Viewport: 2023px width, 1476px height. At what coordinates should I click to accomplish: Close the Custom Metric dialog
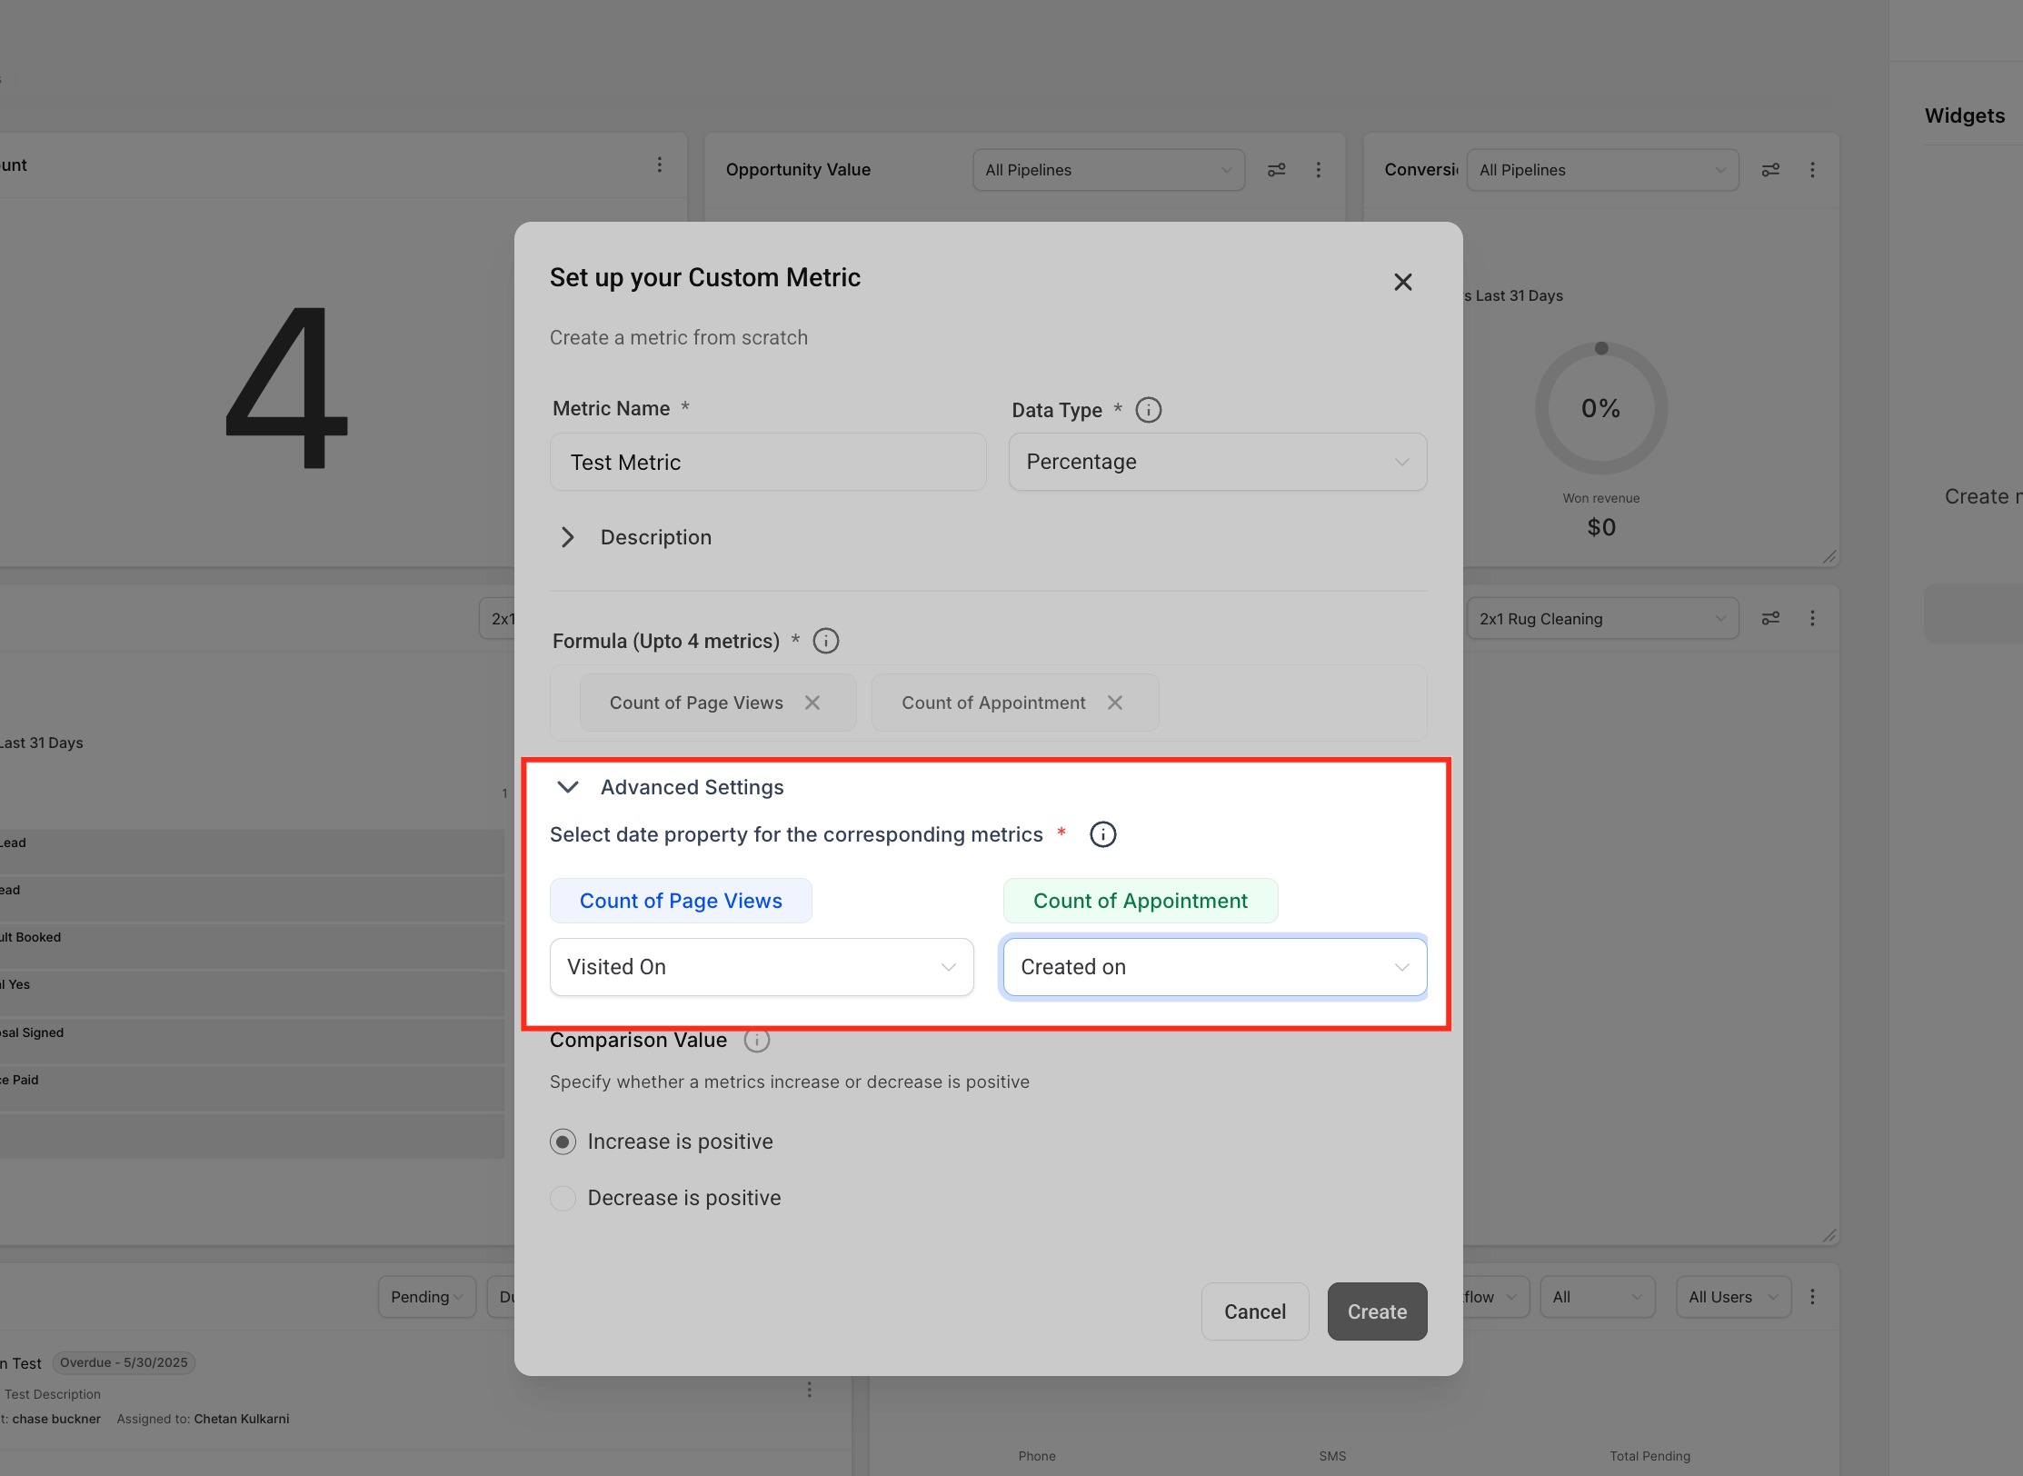(1402, 283)
